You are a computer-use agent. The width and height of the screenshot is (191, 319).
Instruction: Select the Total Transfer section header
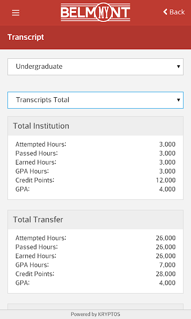point(95,220)
